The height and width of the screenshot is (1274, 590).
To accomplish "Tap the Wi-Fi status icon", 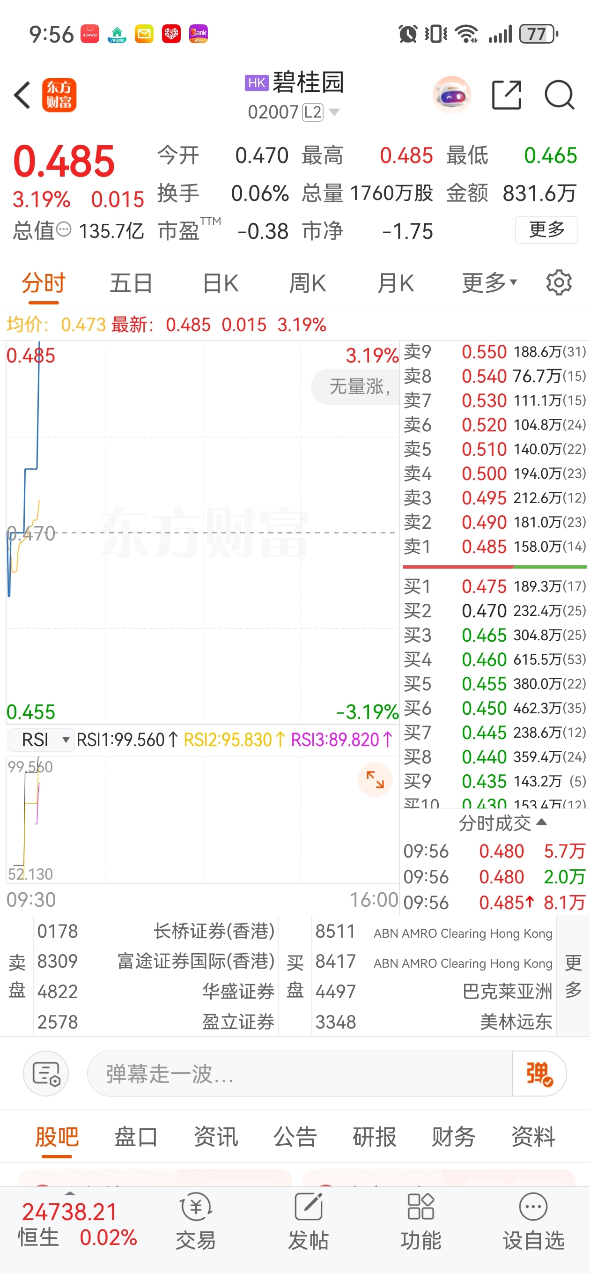I will click(x=466, y=34).
